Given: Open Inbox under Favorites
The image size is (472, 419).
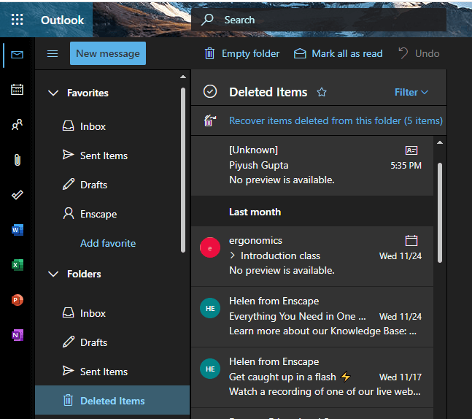Looking at the screenshot, I should pos(112,126).
